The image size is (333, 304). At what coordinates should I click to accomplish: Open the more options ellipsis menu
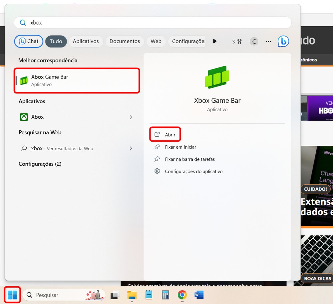coord(268,41)
